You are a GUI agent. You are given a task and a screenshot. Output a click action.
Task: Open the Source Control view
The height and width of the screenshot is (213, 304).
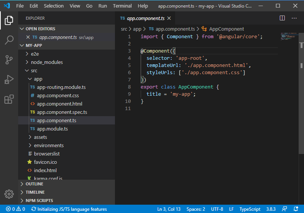pos(9,59)
